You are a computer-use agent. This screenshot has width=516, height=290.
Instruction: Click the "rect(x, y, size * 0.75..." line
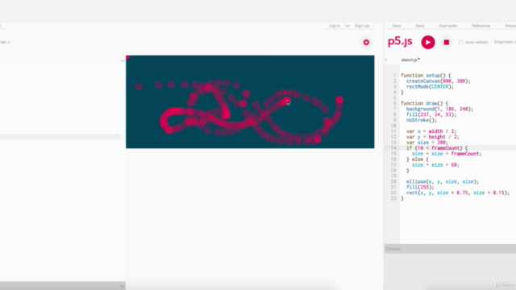click(458, 193)
